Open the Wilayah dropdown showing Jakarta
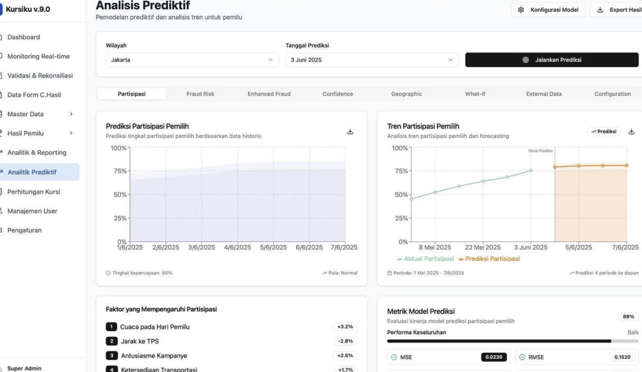 click(192, 60)
